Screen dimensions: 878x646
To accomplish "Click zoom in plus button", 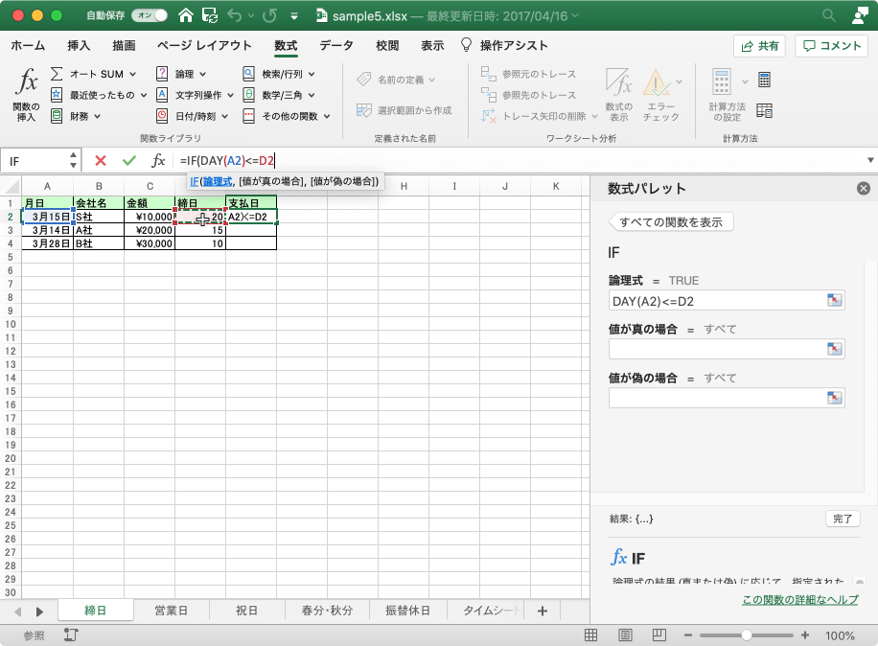I will tap(805, 634).
